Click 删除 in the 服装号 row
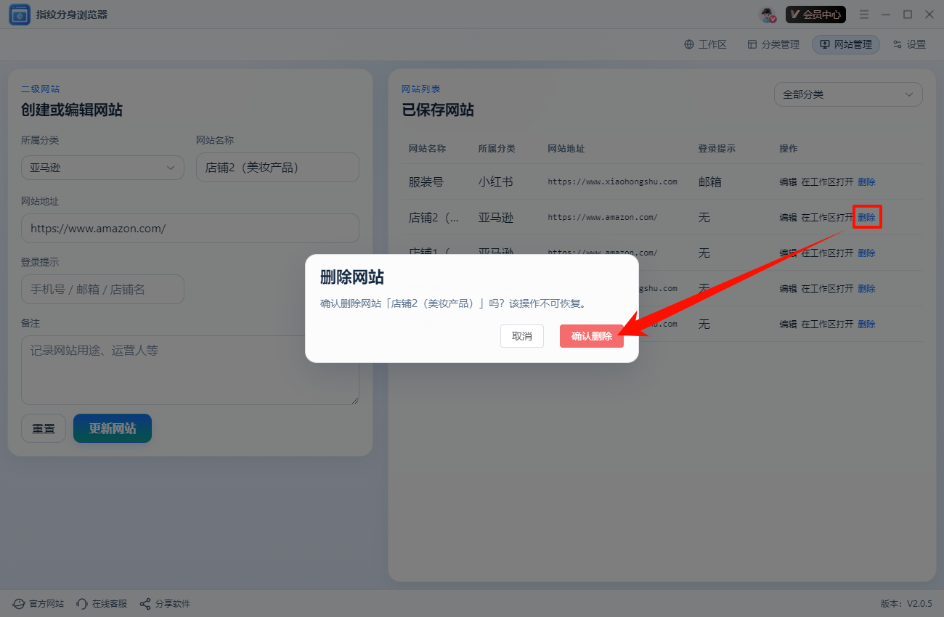The width and height of the screenshot is (944, 617). click(x=866, y=181)
